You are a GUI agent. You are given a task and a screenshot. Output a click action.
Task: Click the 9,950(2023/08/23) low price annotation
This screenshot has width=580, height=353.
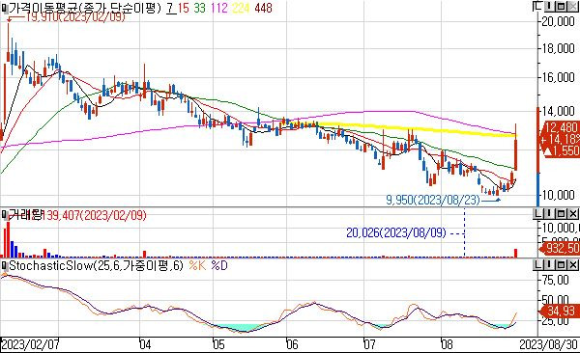click(x=433, y=201)
